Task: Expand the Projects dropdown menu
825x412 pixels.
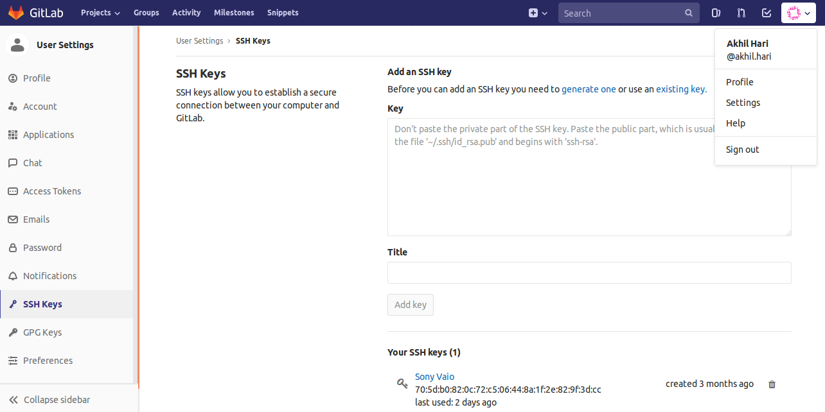Action: [100, 13]
